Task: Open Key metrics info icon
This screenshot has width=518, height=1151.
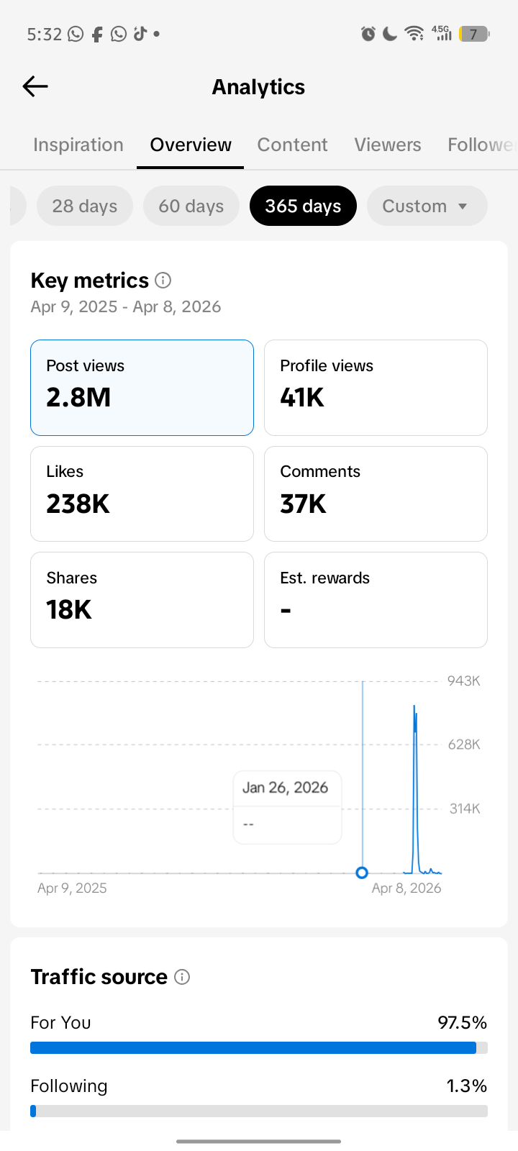Action: click(x=163, y=281)
